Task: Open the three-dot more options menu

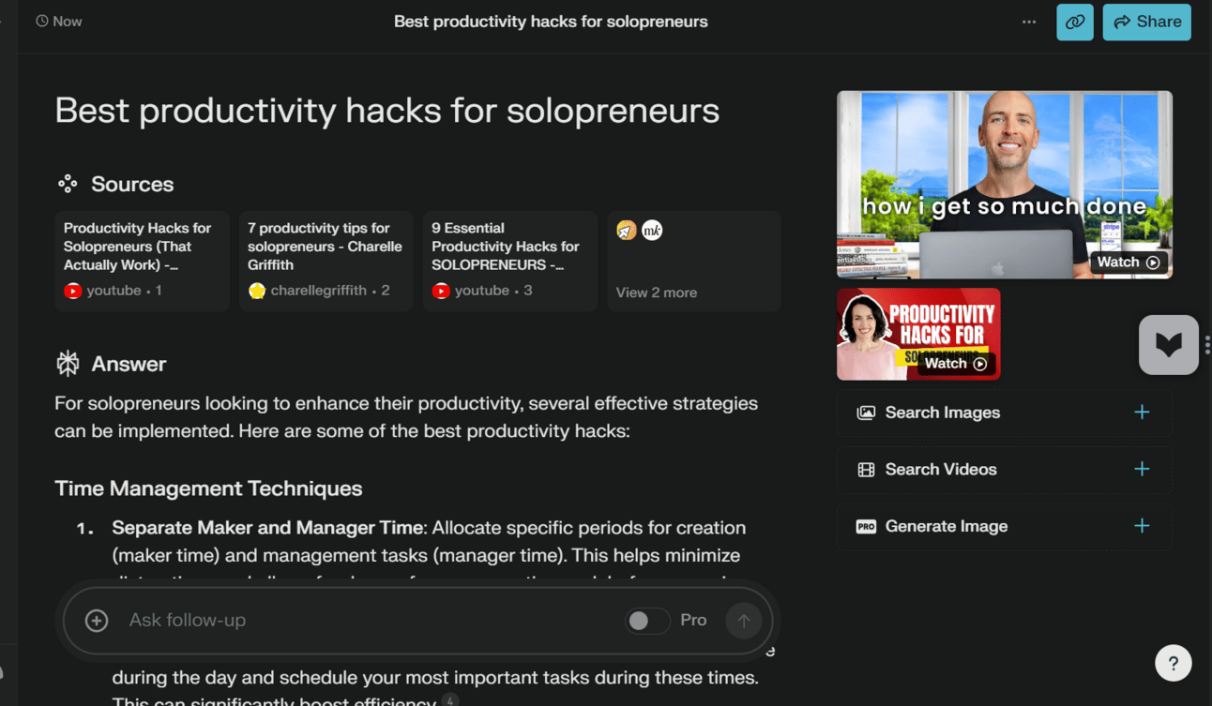Action: pos(1029,22)
